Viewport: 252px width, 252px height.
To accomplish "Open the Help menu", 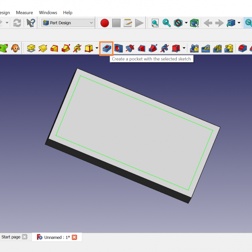I will point(68,13).
